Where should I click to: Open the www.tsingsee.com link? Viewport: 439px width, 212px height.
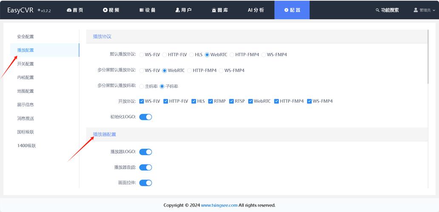[x=219, y=205]
